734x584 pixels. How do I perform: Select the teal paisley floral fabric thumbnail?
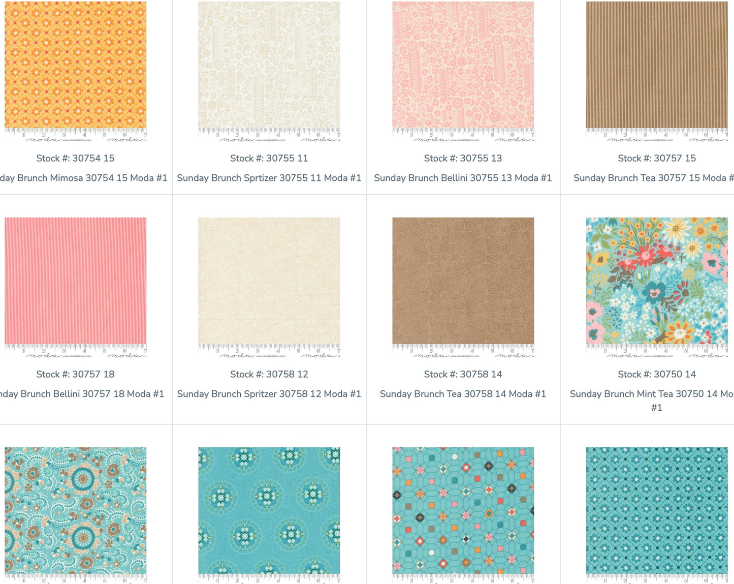[75, 515]
